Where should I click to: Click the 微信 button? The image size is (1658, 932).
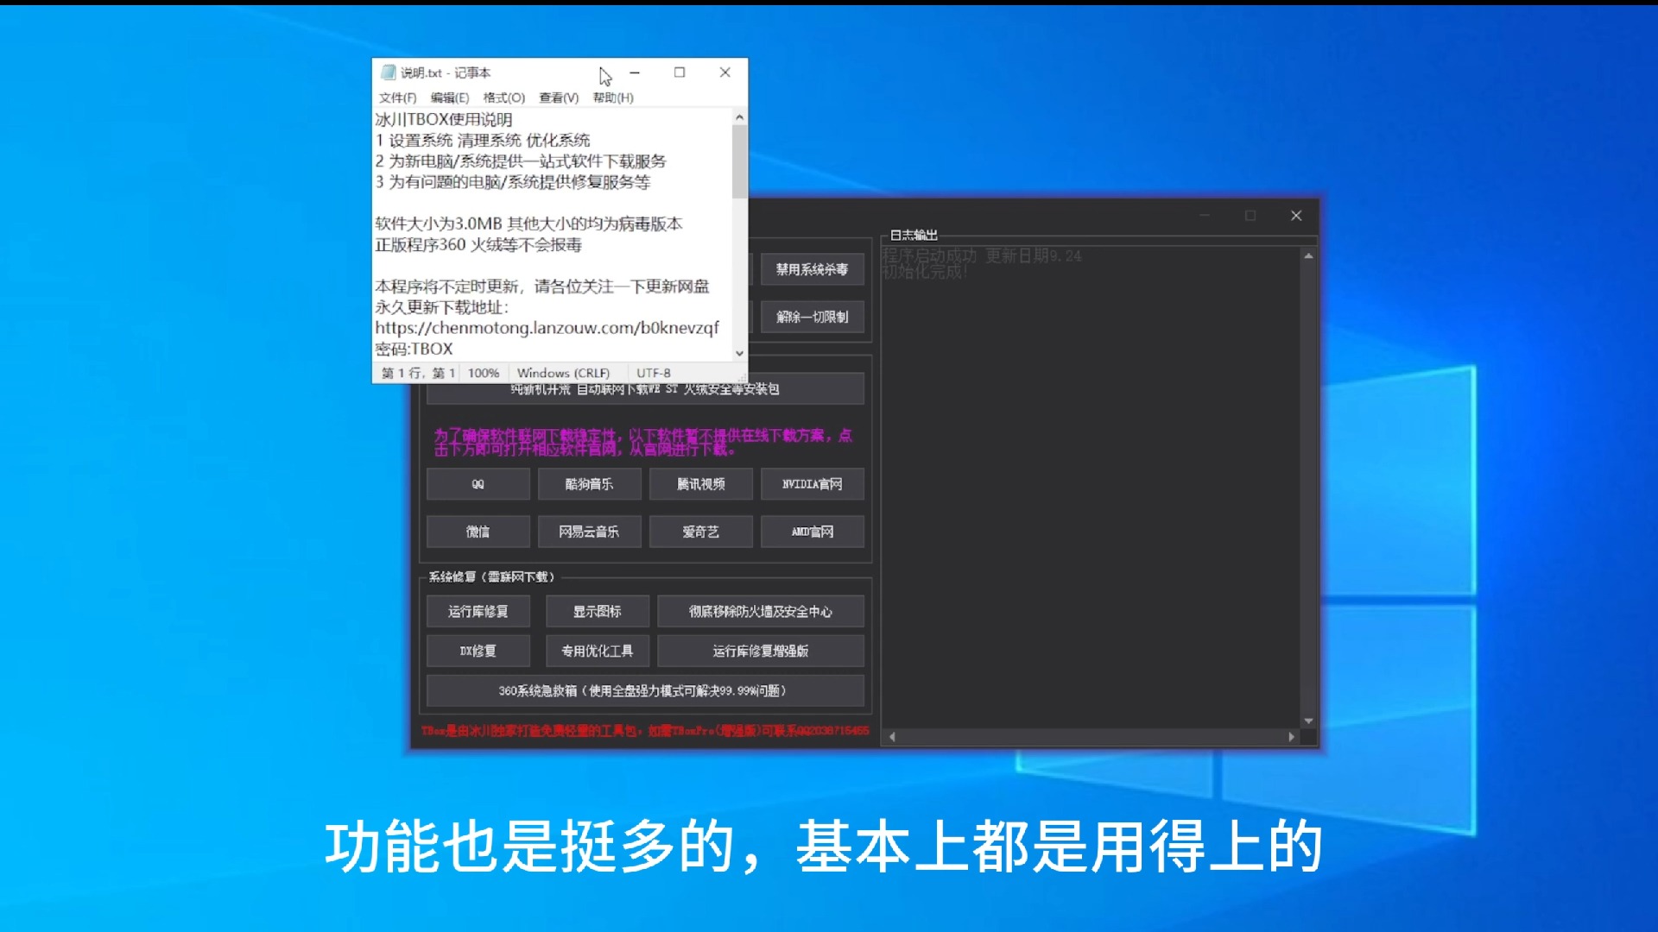pos(478,532)
